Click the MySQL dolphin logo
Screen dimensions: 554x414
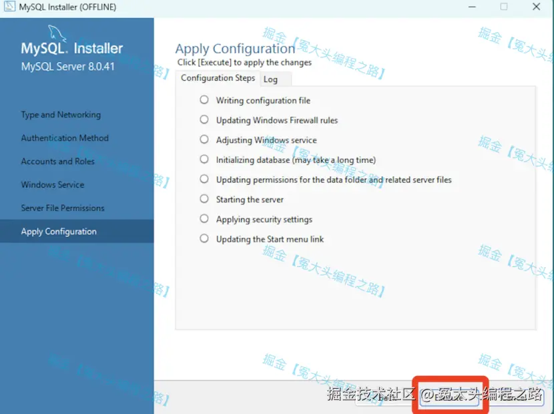point(57,33)
